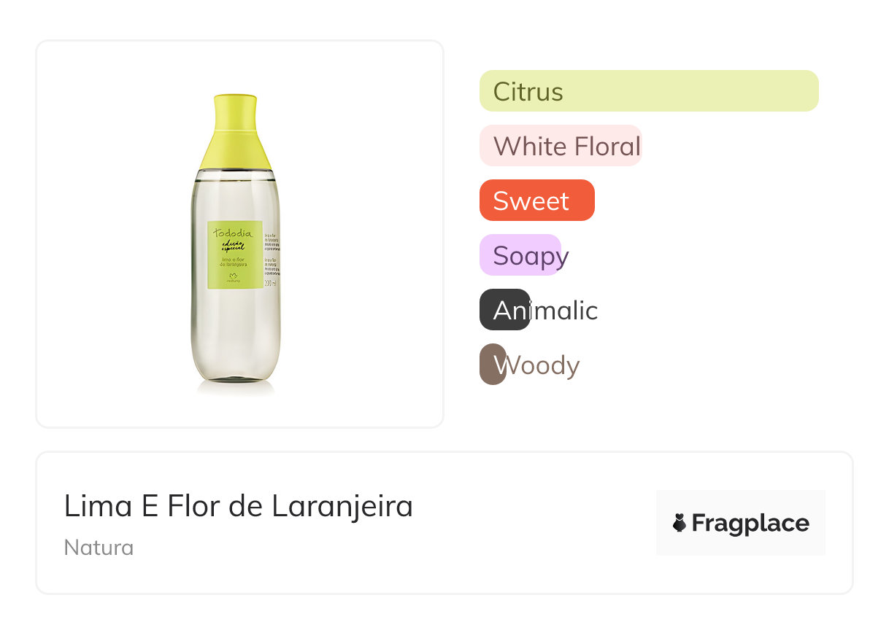Click the "oody" text beside the Woody swatch
The width and height of the screenshot is (889, 630).
544,365
